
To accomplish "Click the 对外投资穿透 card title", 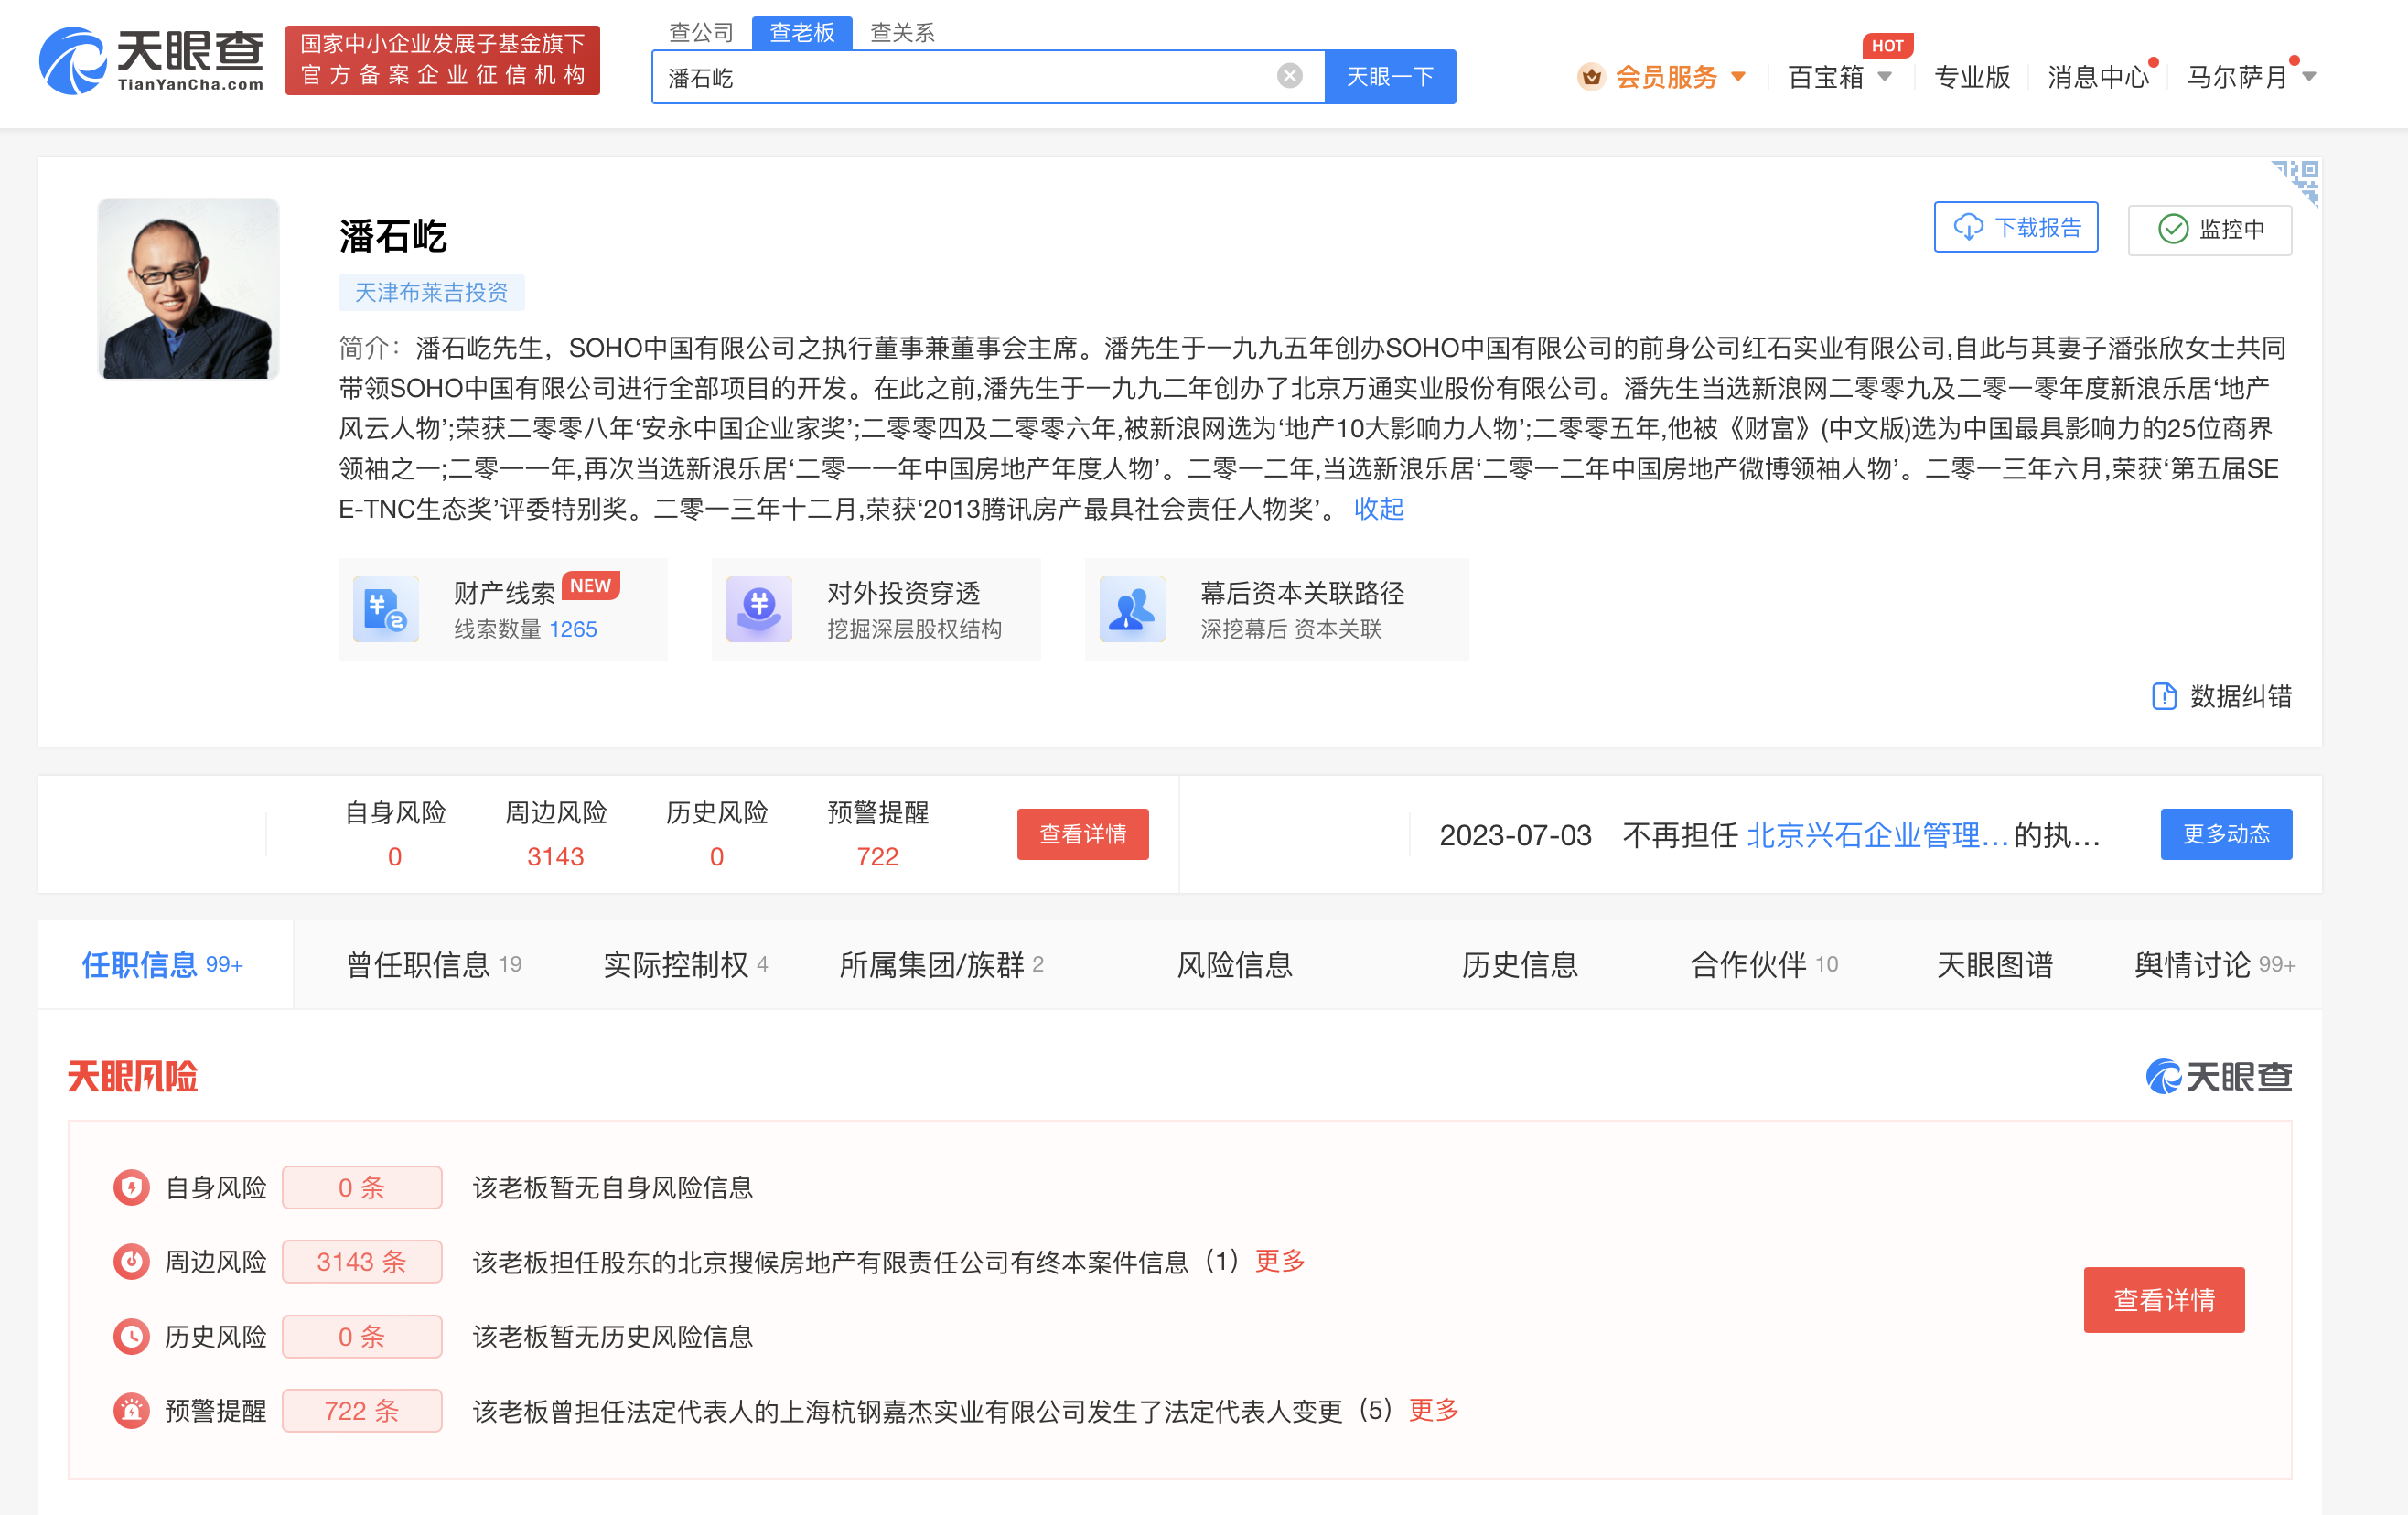I will (903, 592).
